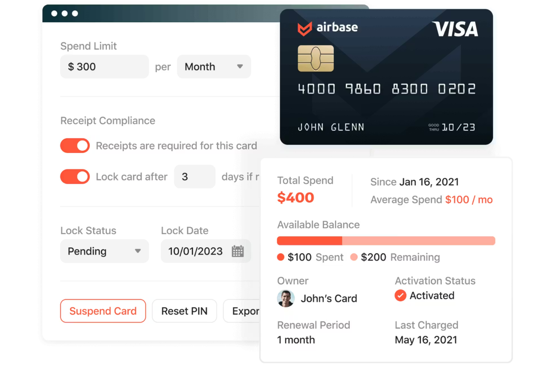Click the Airbase logo on the card
The width and height of the screenshot is (553, 368).
point(328,27)
